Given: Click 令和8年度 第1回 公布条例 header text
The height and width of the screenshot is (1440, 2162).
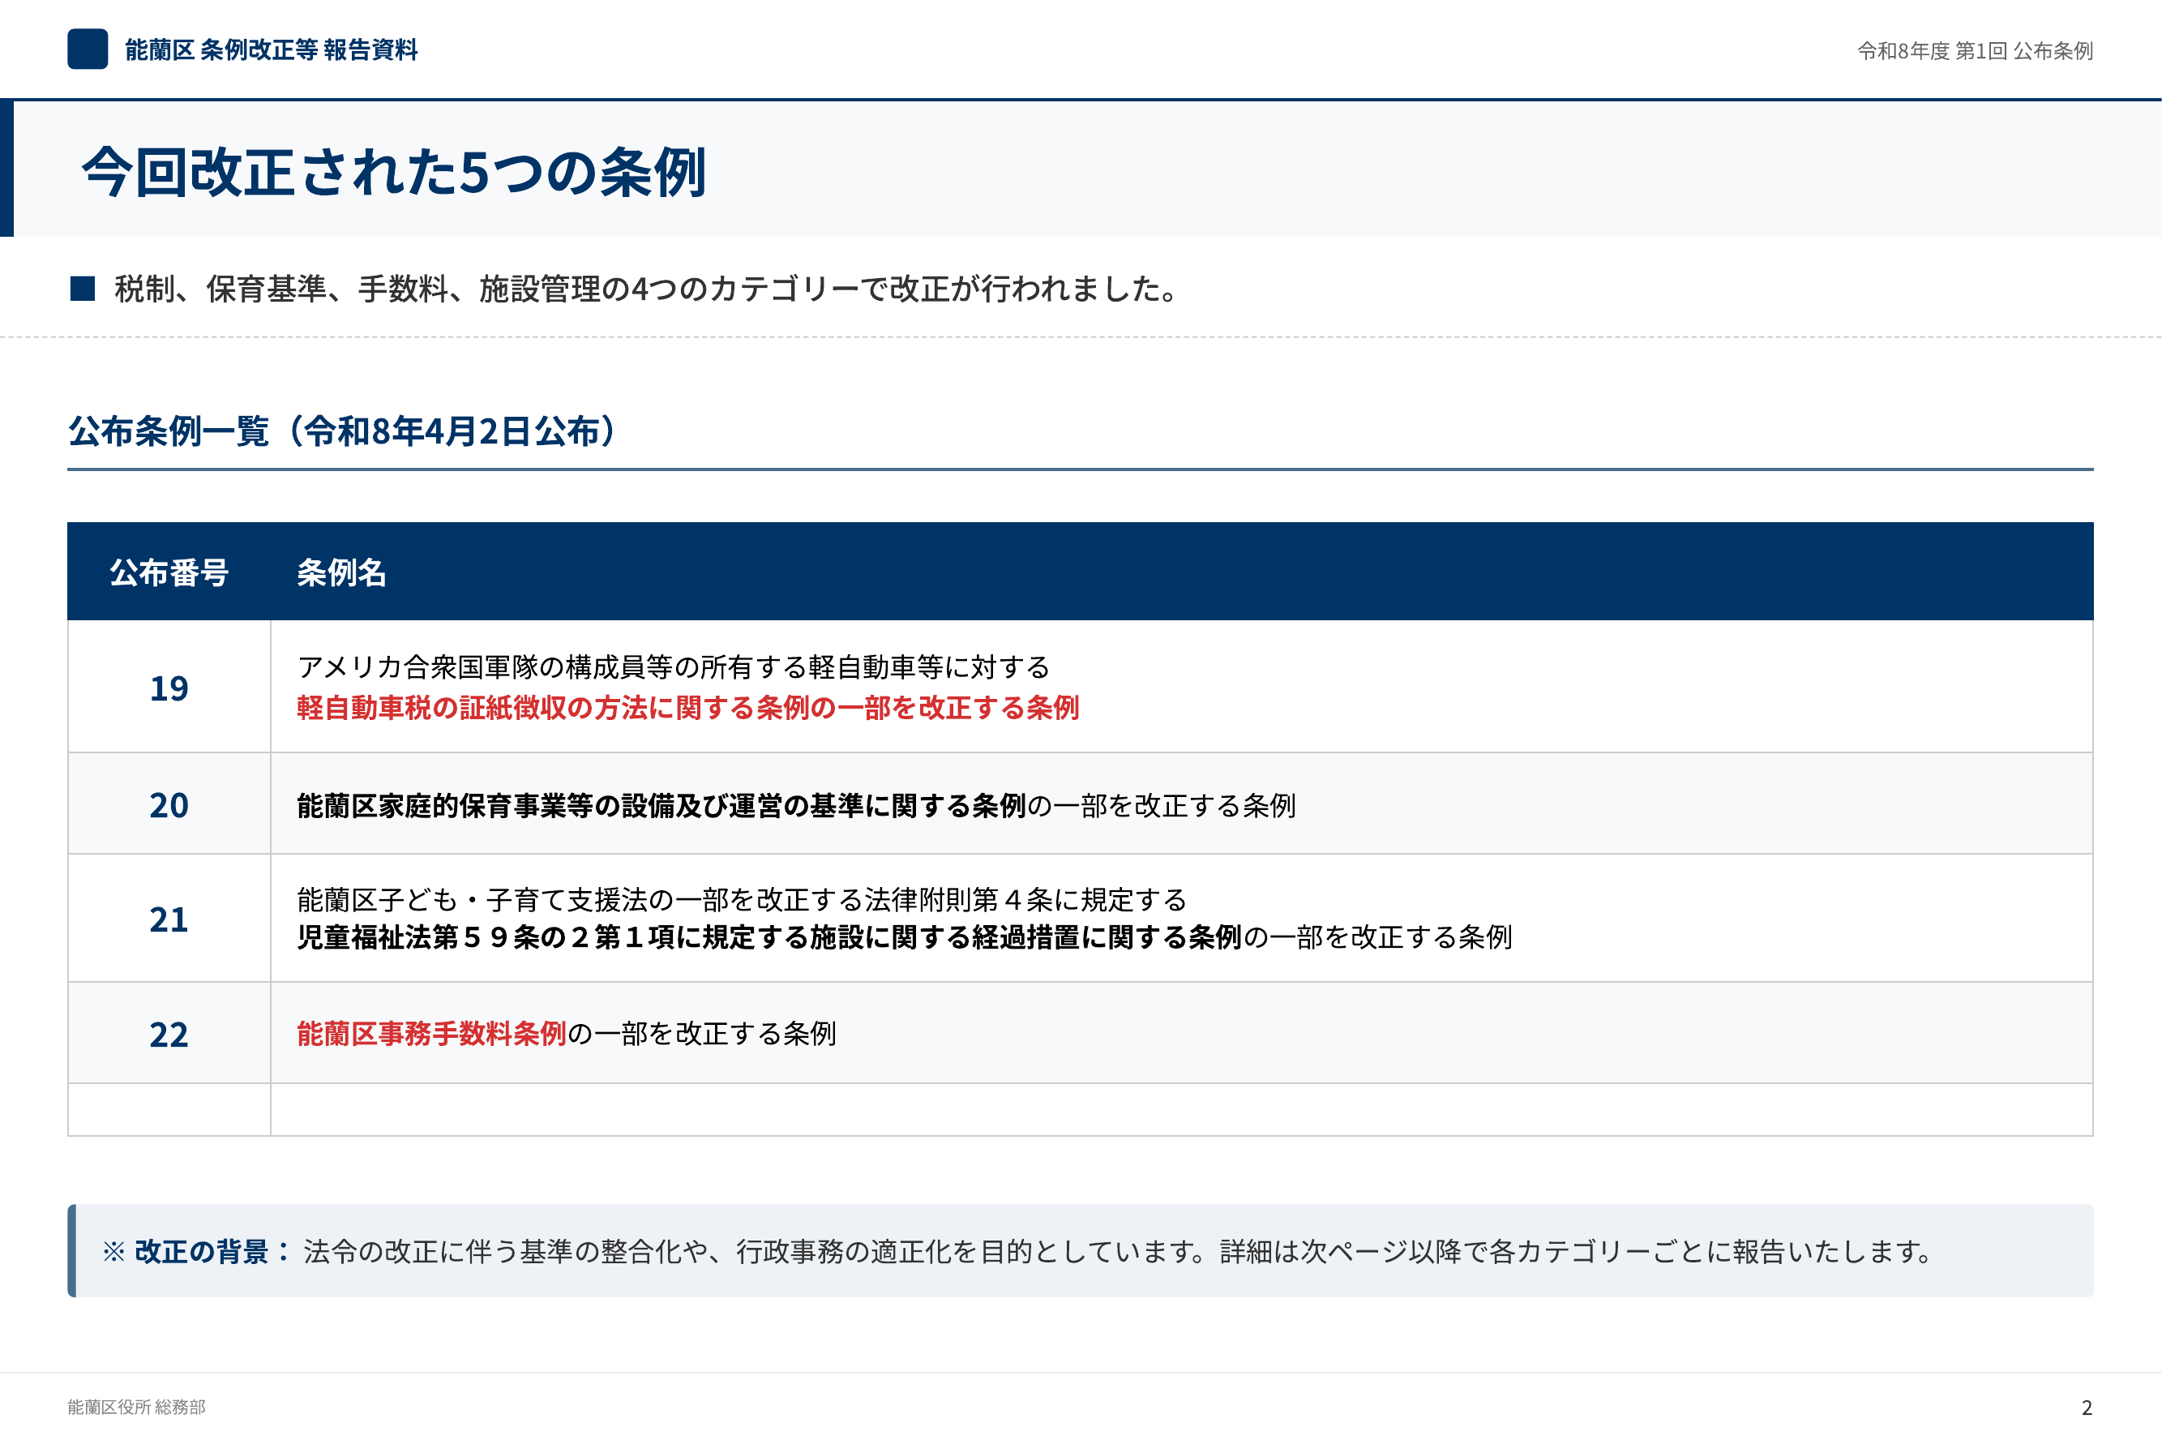Looking at the screenshot, I should click(x=1975, y=50).
